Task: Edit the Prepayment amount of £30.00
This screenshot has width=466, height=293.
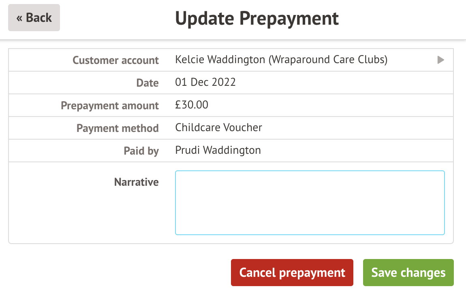Action: (x=191, y=105)
